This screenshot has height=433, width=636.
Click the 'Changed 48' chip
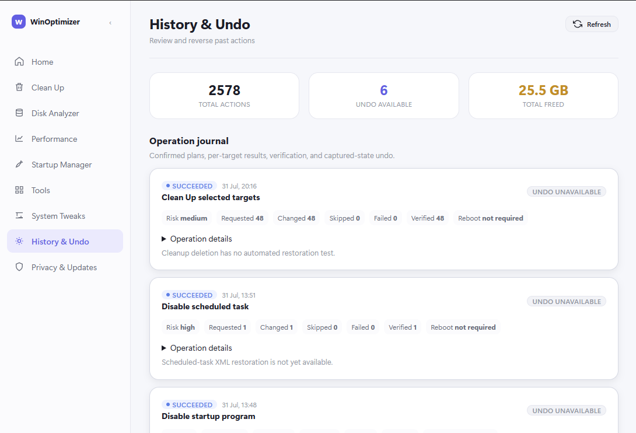point(296,218)
